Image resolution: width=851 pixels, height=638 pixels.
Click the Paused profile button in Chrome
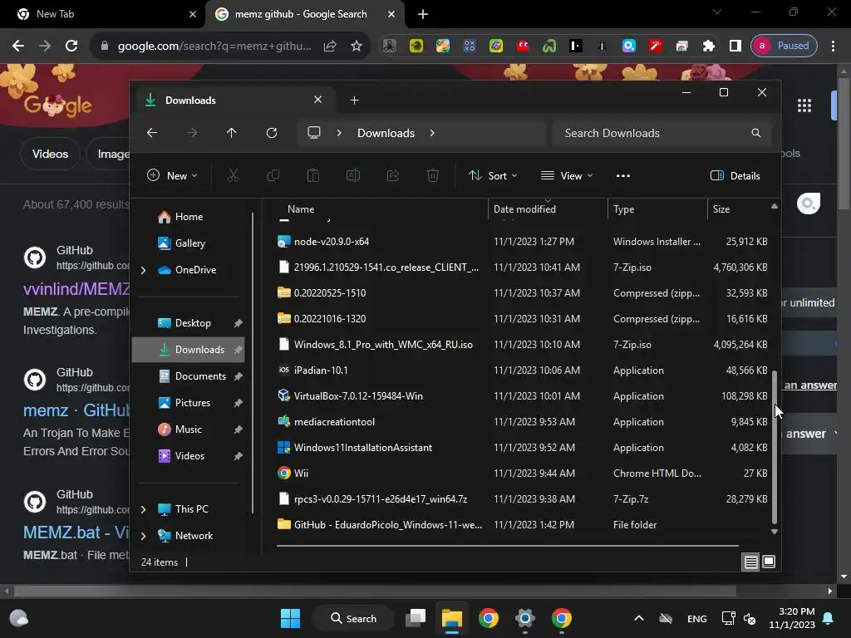(785, 47)
